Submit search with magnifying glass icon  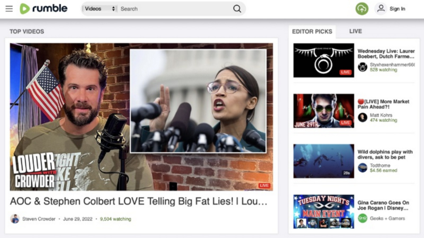[237, 9]
